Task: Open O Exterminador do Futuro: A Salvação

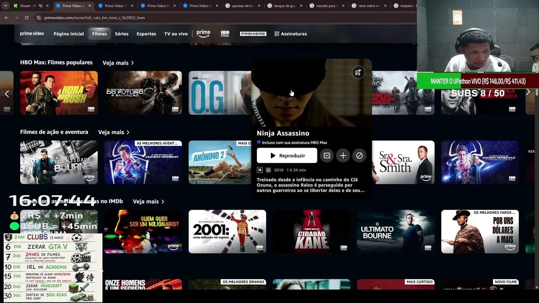Action: [143, 93]
